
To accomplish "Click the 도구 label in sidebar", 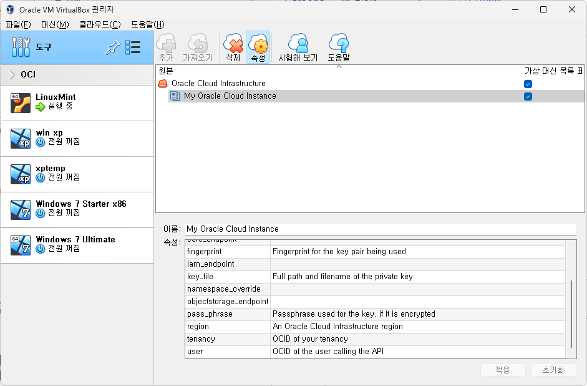I will 44,47.
